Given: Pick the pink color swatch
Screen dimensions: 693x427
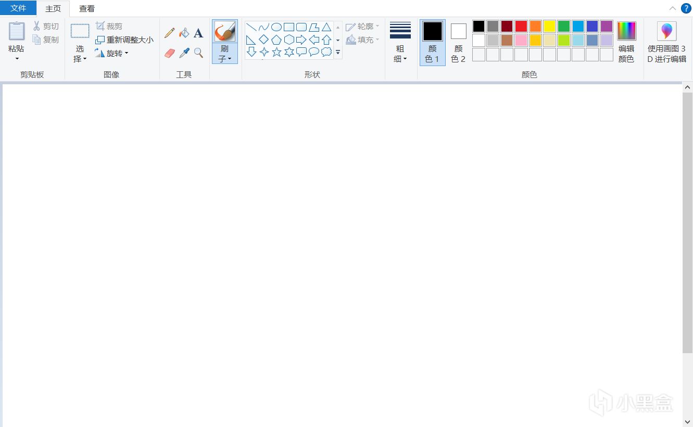Looking at the screenshot, I should 521,40.
